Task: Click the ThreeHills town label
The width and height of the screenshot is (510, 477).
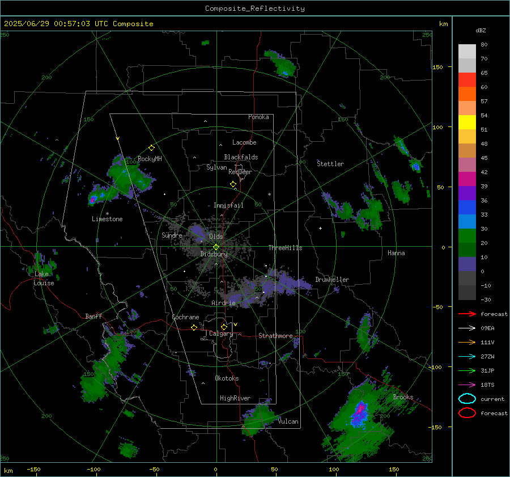Action: click(285, 248)
